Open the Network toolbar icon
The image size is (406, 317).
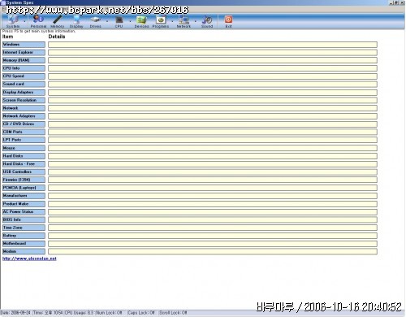pyautogui.click(x=184, y=22)
